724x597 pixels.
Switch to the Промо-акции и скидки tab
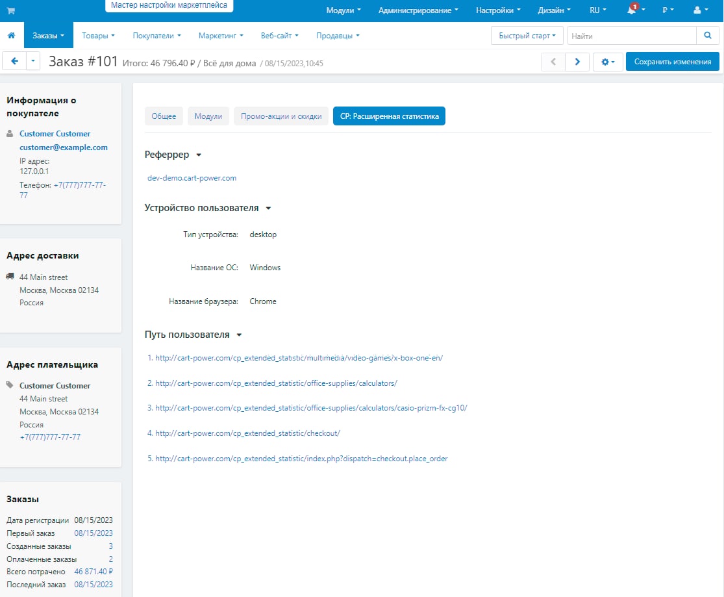(281, 116)
